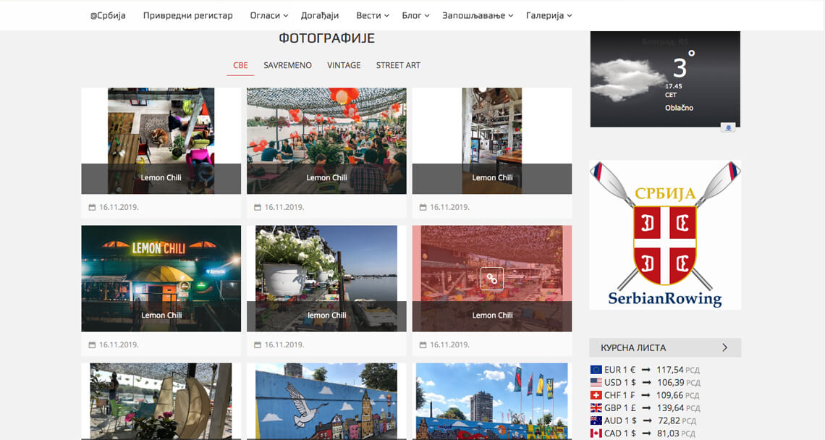Image resolution: width=825 pixels, height=440 pixels.
Task: Open the Вести dropdown in navigation
Action: click(373, 16)
